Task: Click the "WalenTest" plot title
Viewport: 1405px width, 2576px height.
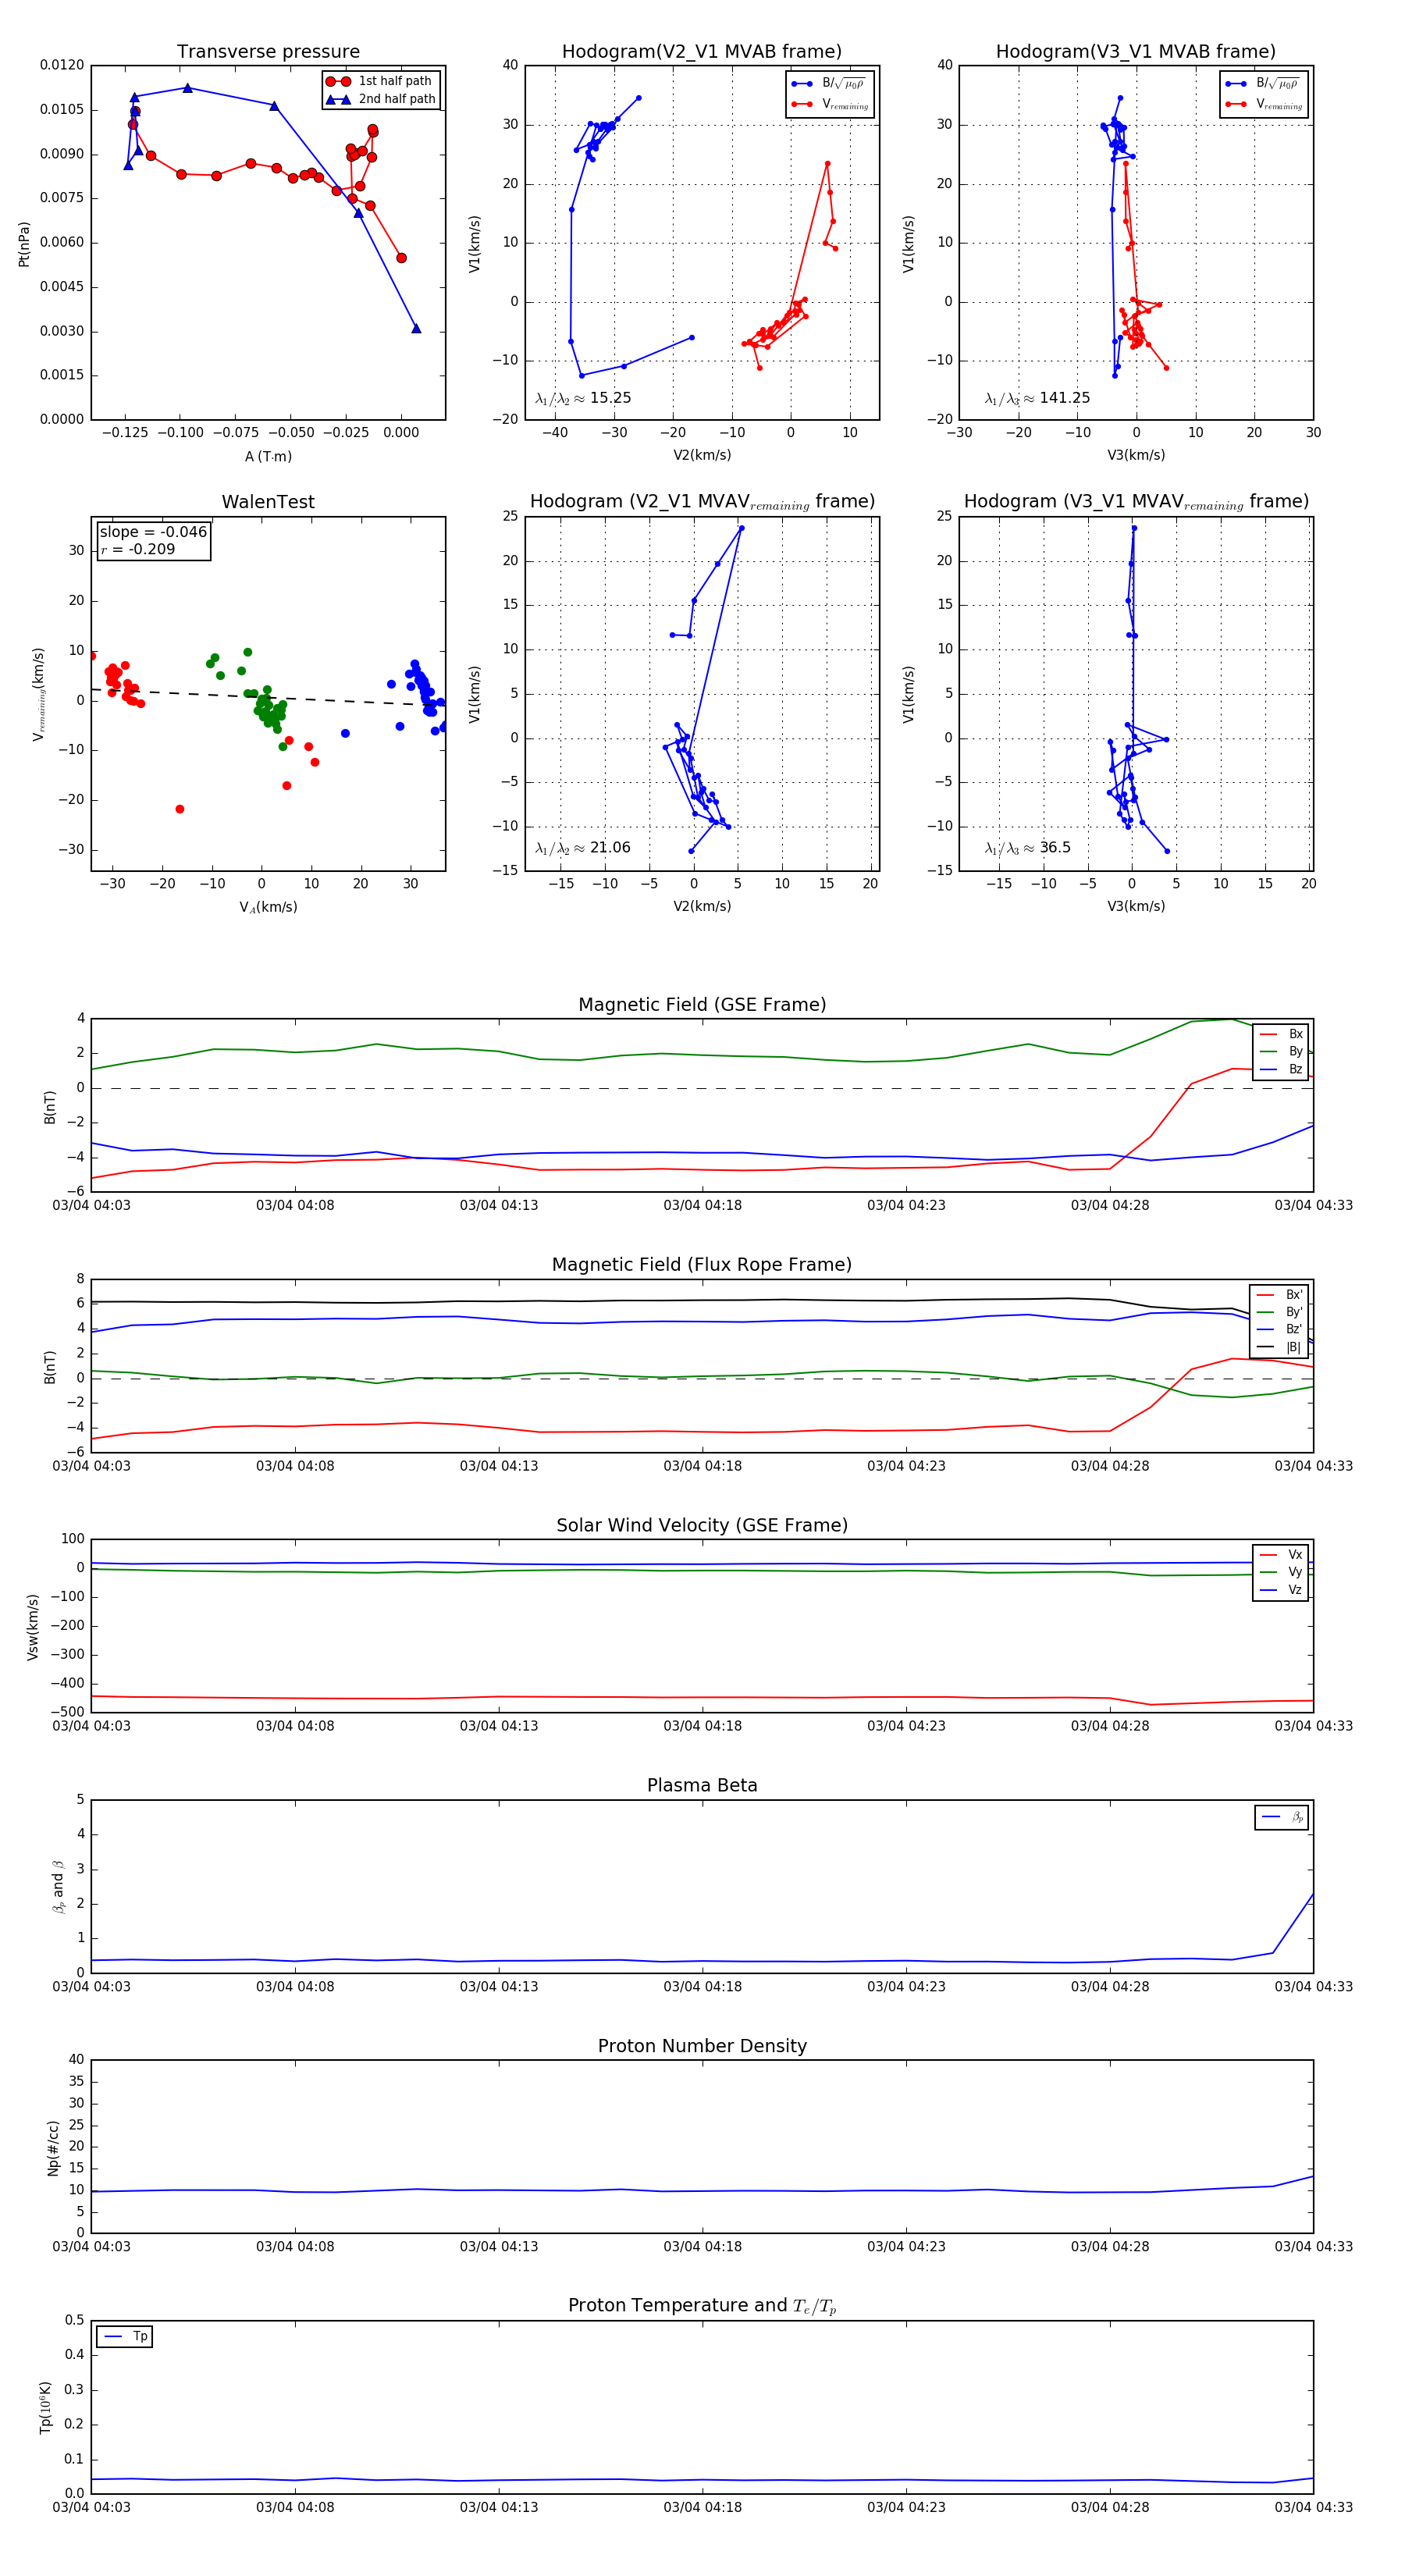Action: click(x=268, y=502)
